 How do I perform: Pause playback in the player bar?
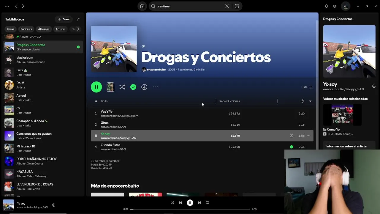(190, 203)
